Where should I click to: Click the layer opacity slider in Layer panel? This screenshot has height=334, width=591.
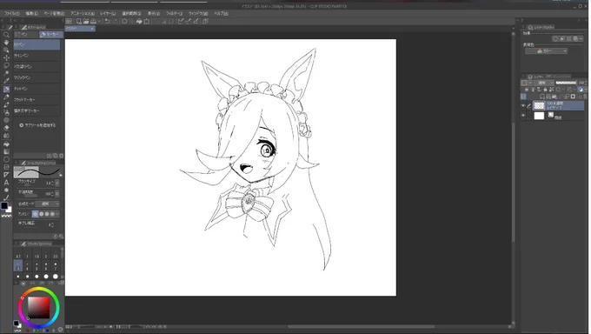pos(566,83)
